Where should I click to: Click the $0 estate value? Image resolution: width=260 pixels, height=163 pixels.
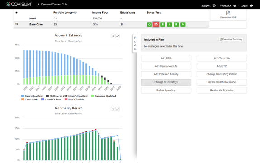pos(122,24)
